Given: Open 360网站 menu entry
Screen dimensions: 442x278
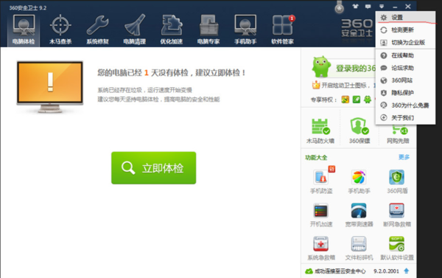Looking at the screenshot, I should tap(405, 80).
